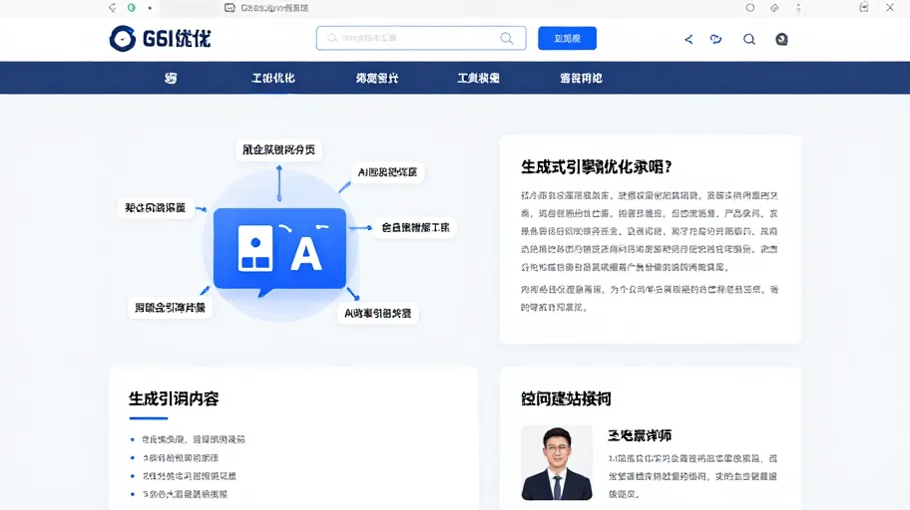Click the chat cloud icon in site header
Viewport: 910px width, 510px height.
tap(716, 39)
